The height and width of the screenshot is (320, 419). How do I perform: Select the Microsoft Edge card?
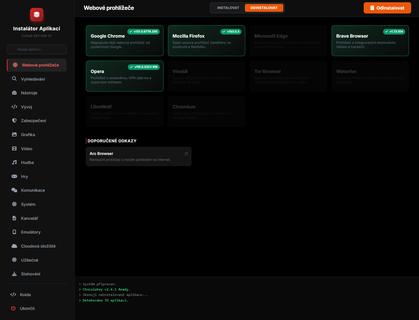(288, 41)
